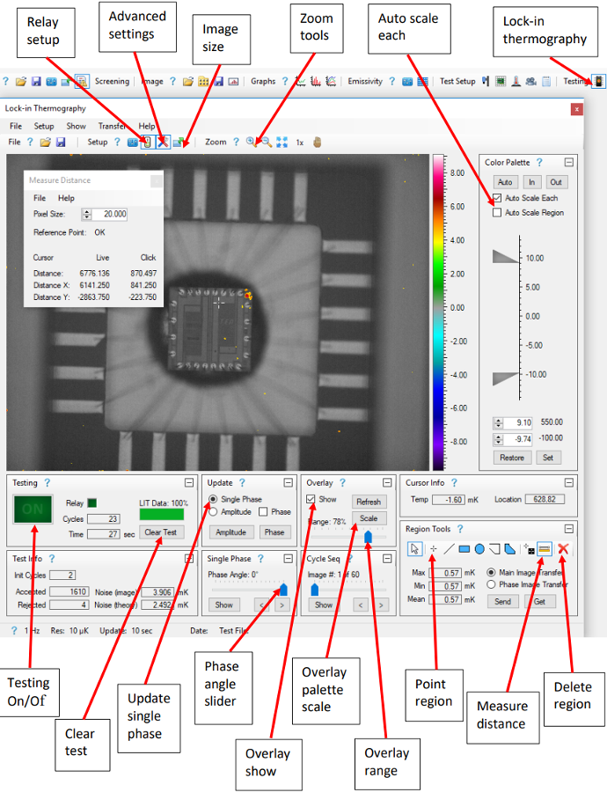Open the Transfer menu
607x792 pixels.
click(x=112, y=126)
